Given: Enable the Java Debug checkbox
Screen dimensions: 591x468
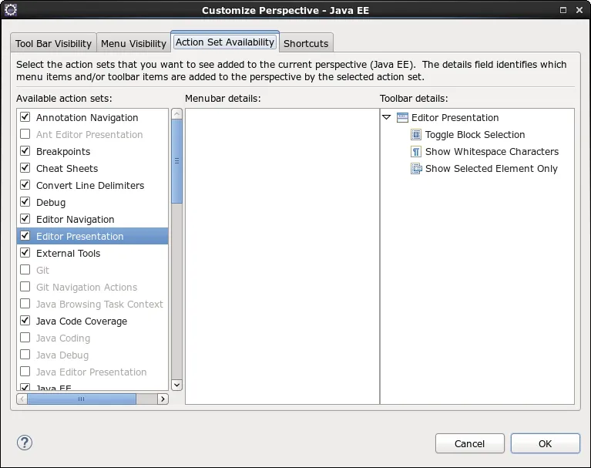Looking at the screenshot, I should point(25,355).
